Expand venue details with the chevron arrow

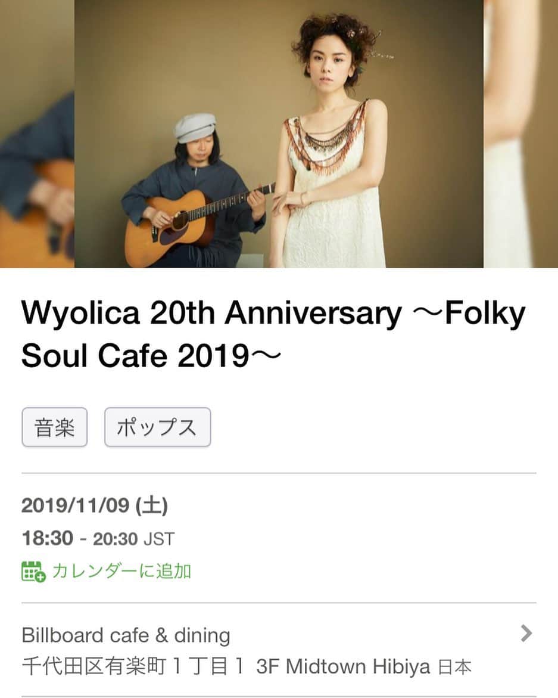(x=526, y=633)
